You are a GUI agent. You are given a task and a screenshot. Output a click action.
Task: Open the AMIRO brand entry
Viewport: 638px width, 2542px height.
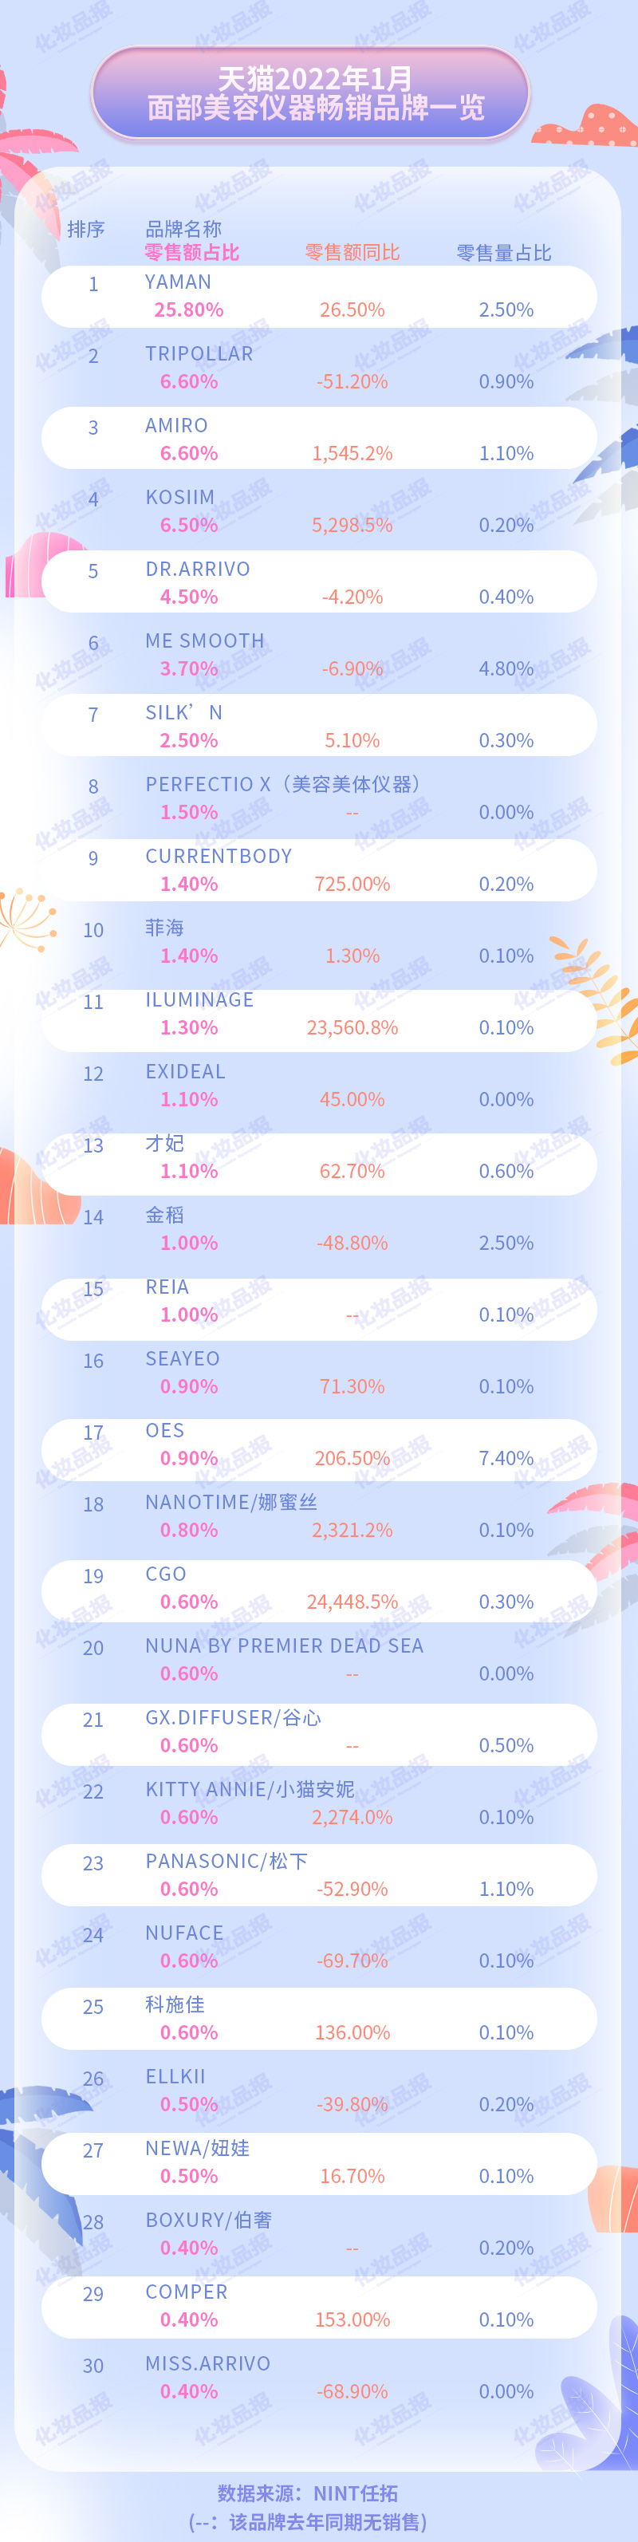(176, 425)
